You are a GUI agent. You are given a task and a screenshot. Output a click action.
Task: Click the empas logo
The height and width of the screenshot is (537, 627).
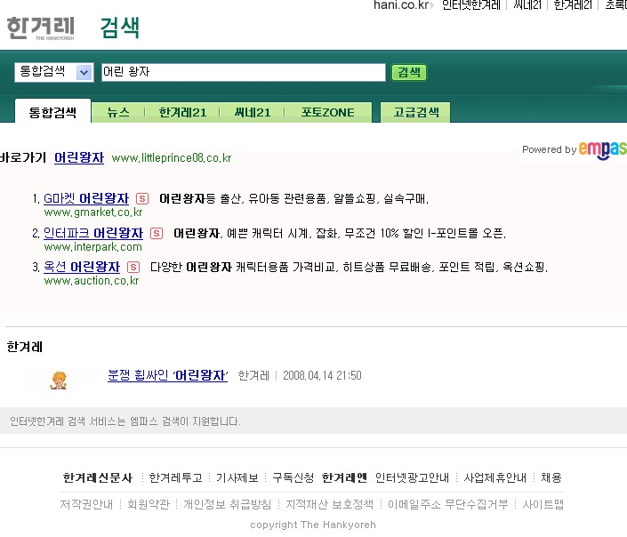point(603,150)
